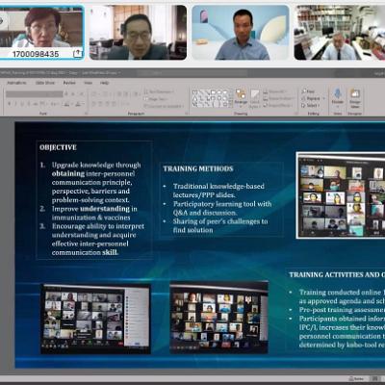Open Quick Styles gallery

pos(255,98)
